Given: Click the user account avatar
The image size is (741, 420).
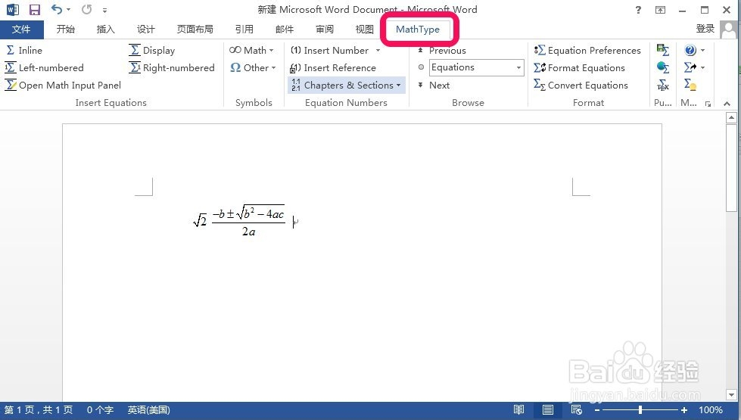Looking at the screenshot, I should 729,30.
